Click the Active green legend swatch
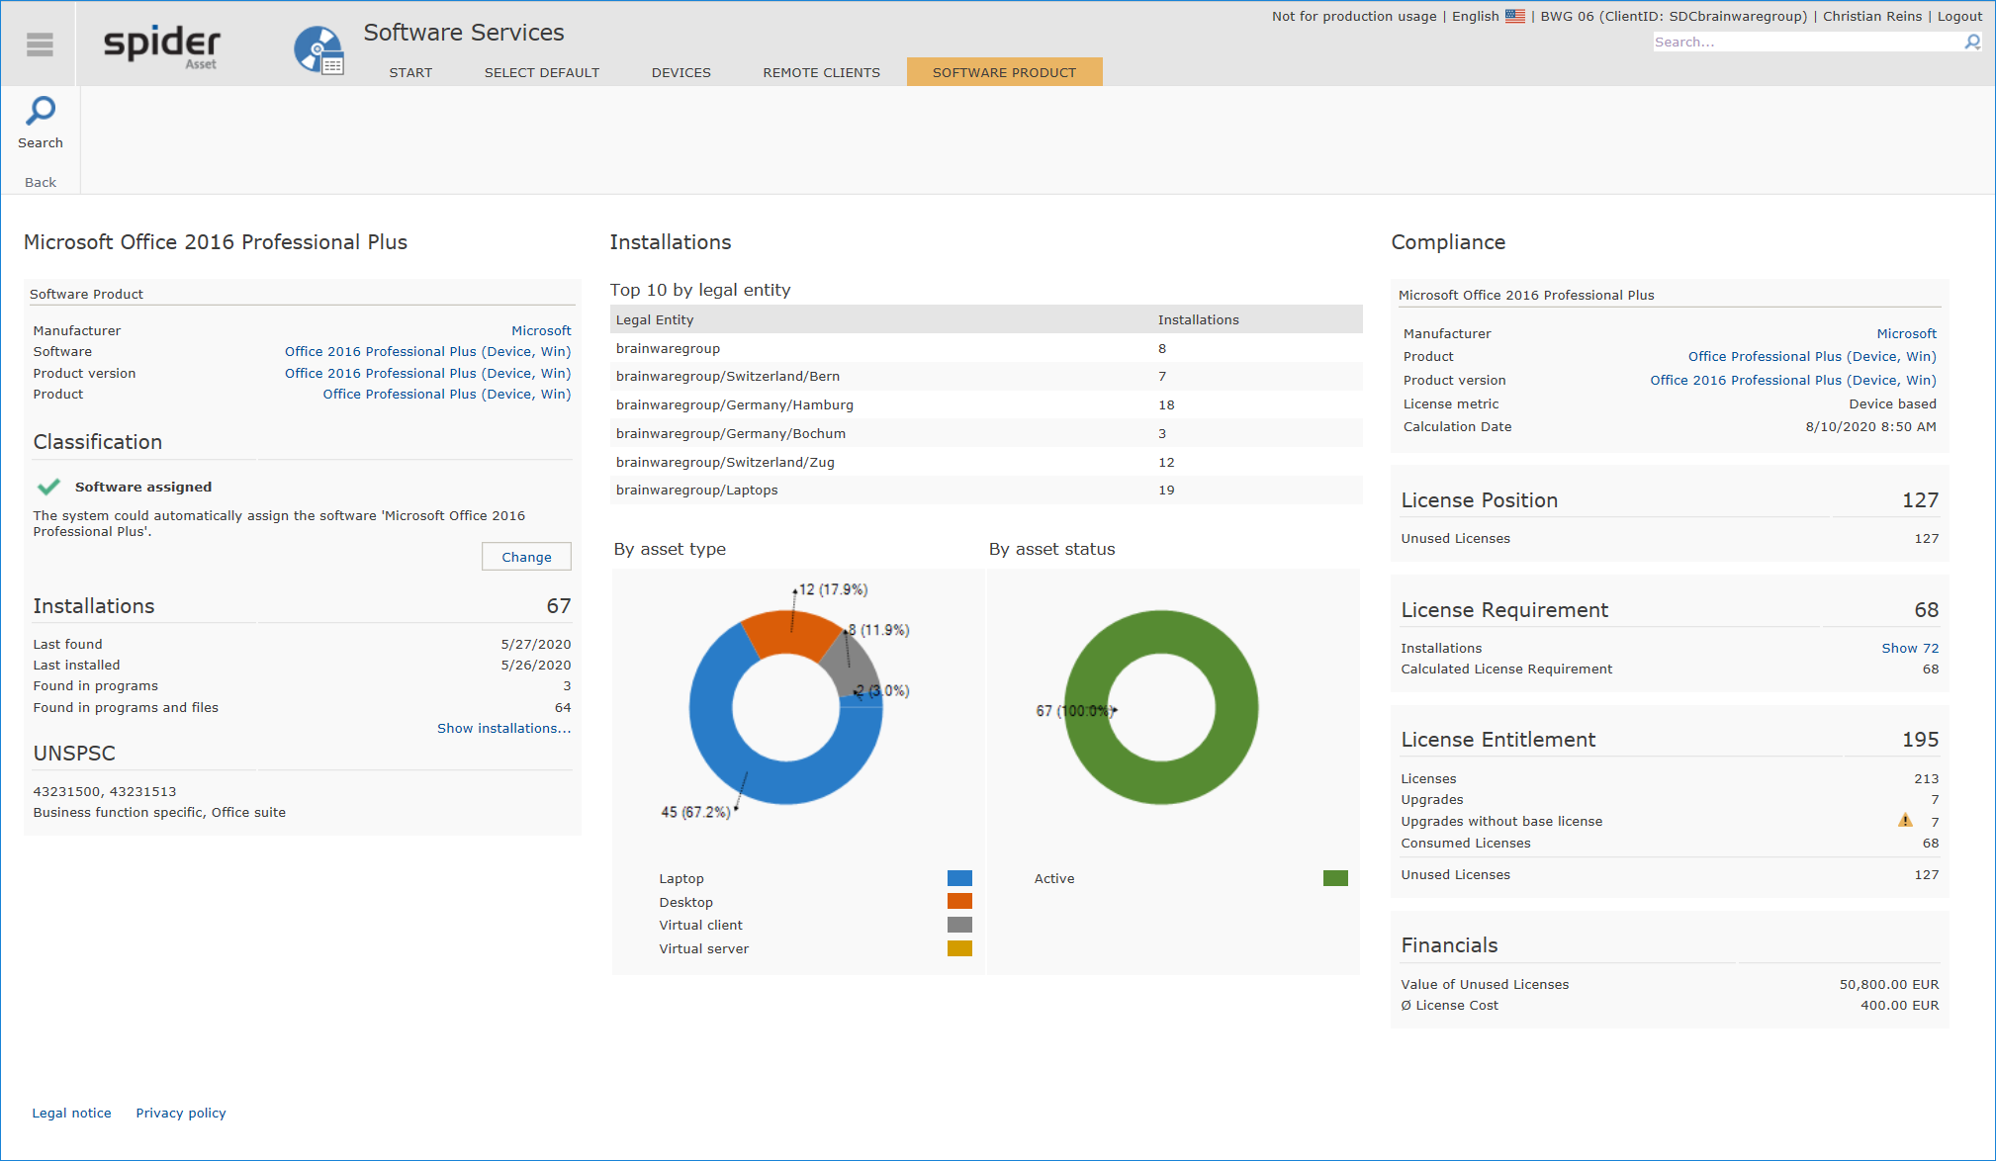The width and height of the screenshot is (1996, 1161). [1335, 878]
